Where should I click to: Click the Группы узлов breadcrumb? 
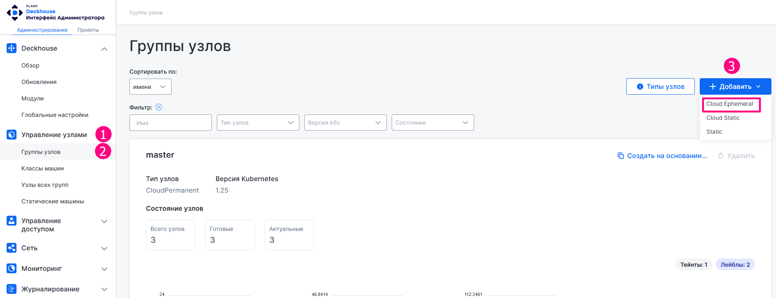[x=146, y=13]
